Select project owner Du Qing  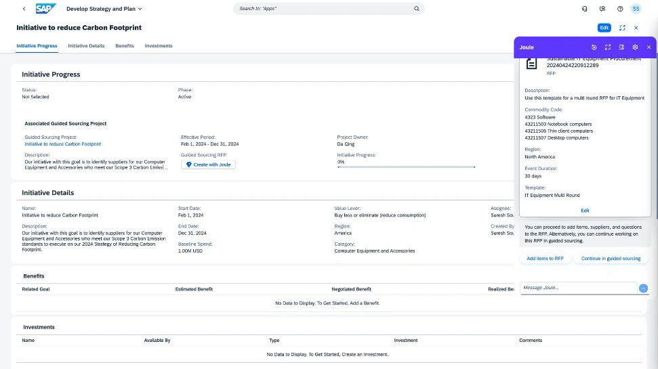pyautogui.click(x=346, y=144)
